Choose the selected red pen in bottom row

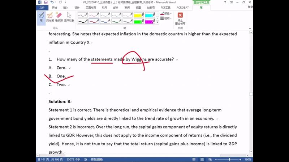(94, 21)
